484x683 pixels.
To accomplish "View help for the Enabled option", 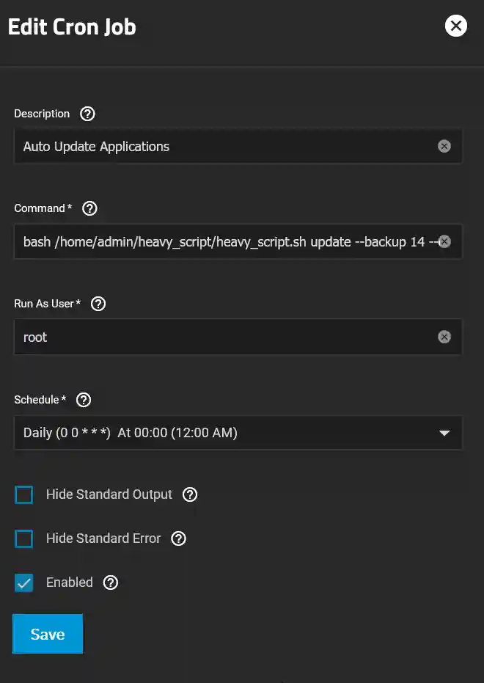I will click(111, 582).
